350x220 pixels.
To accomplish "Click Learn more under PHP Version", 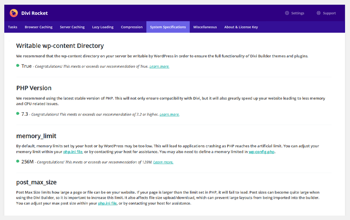I will click(x=169, y=114).
